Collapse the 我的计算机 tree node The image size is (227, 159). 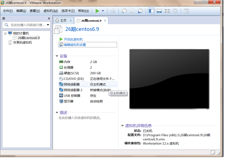pyautogui.click(x=5, y=33)
